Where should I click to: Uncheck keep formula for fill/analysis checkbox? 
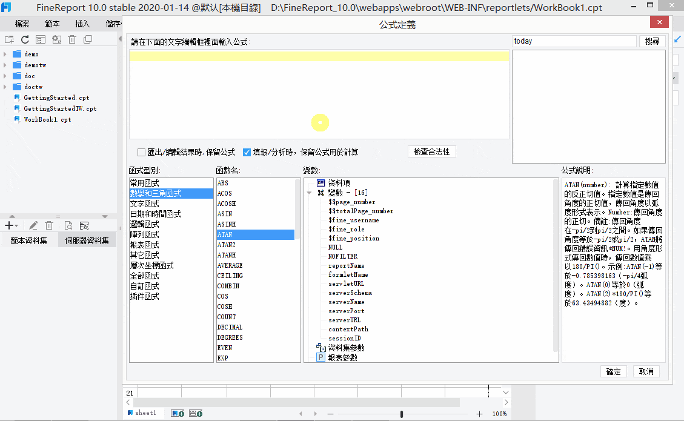[247, 152]
